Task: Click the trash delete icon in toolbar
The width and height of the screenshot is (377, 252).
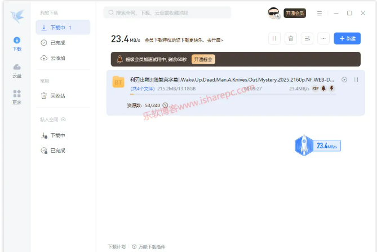Action: coord(290,38)
